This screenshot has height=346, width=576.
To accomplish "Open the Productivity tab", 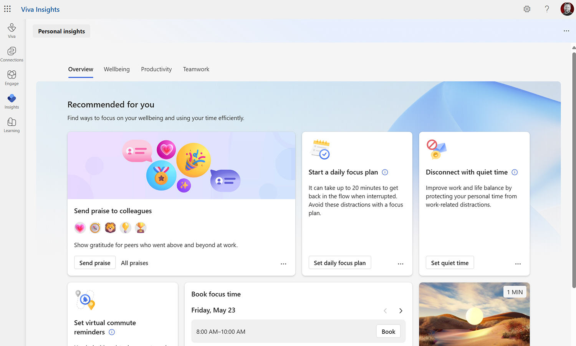I will tap(156, 69).
